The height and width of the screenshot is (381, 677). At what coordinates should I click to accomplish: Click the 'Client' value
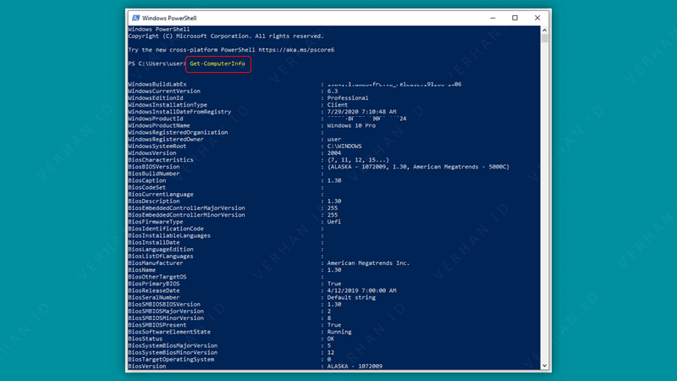coord(337,105)
